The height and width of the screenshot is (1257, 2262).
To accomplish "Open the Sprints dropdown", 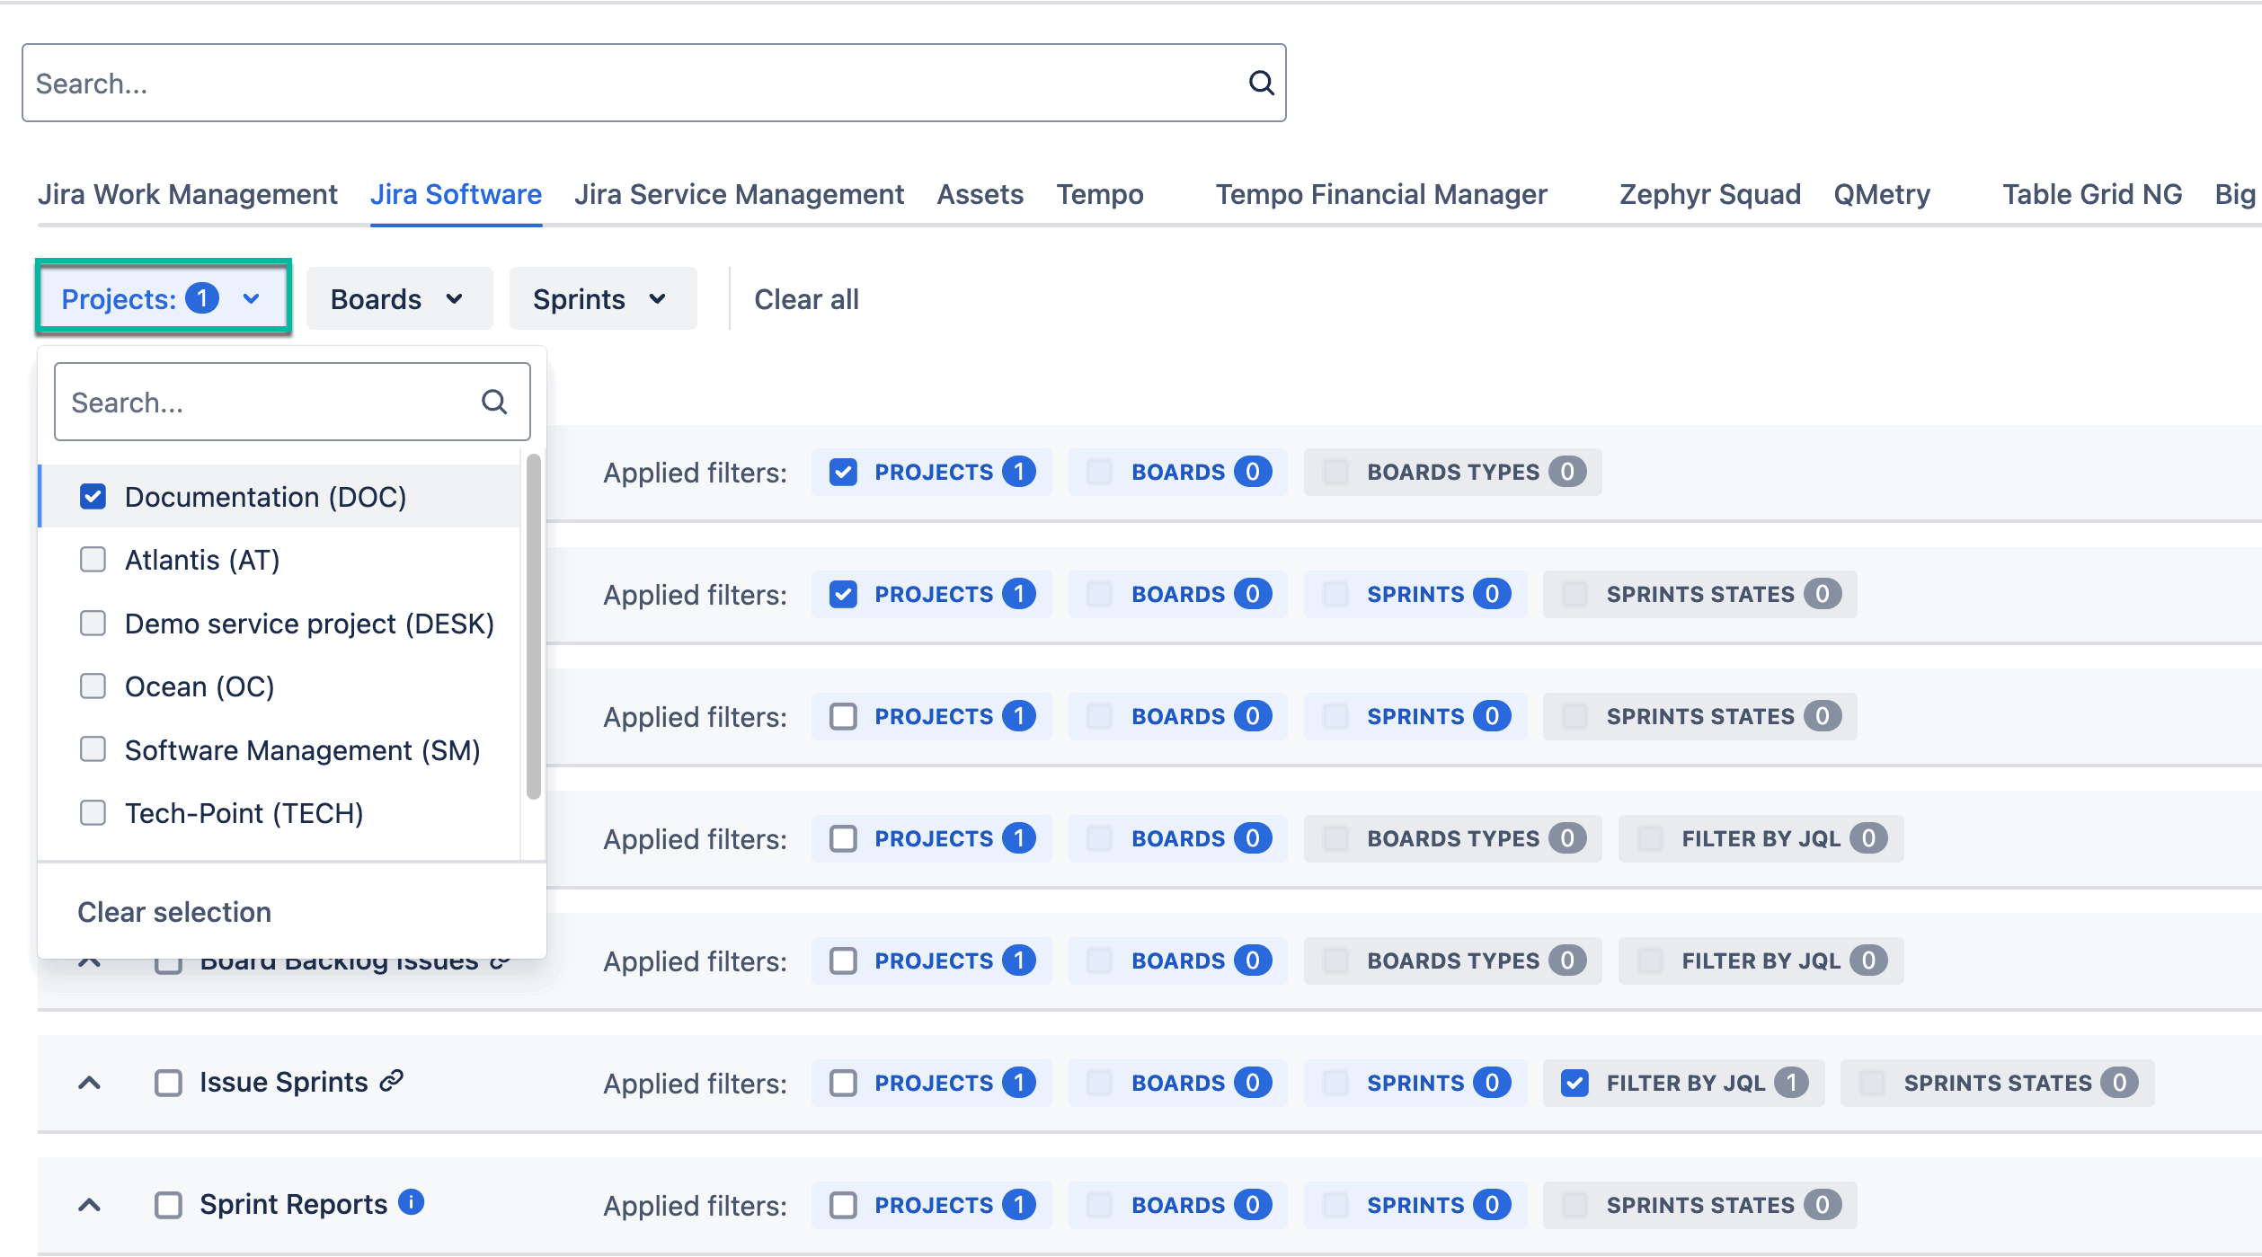I will tap(601, 298).
